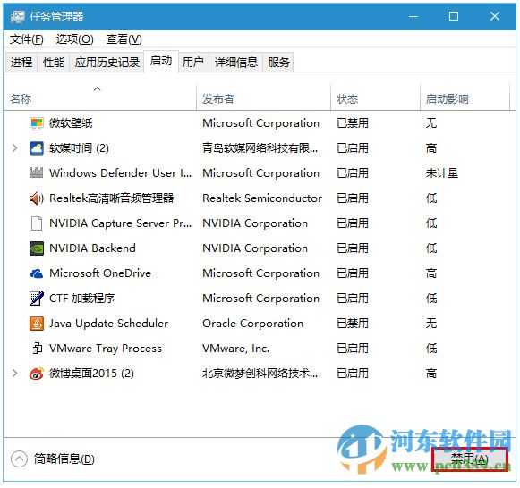Click the 软媒时间 (2) row name

pos(79,148)
